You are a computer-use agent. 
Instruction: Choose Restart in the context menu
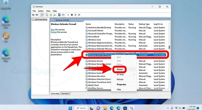[x=120, y=69]
